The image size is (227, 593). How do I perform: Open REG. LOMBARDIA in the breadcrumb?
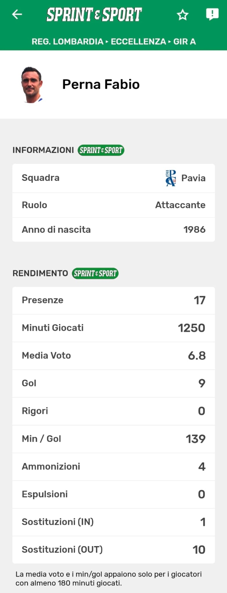(x=67, y=41)
